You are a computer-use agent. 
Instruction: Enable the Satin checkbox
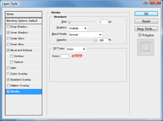coord(8,68)
